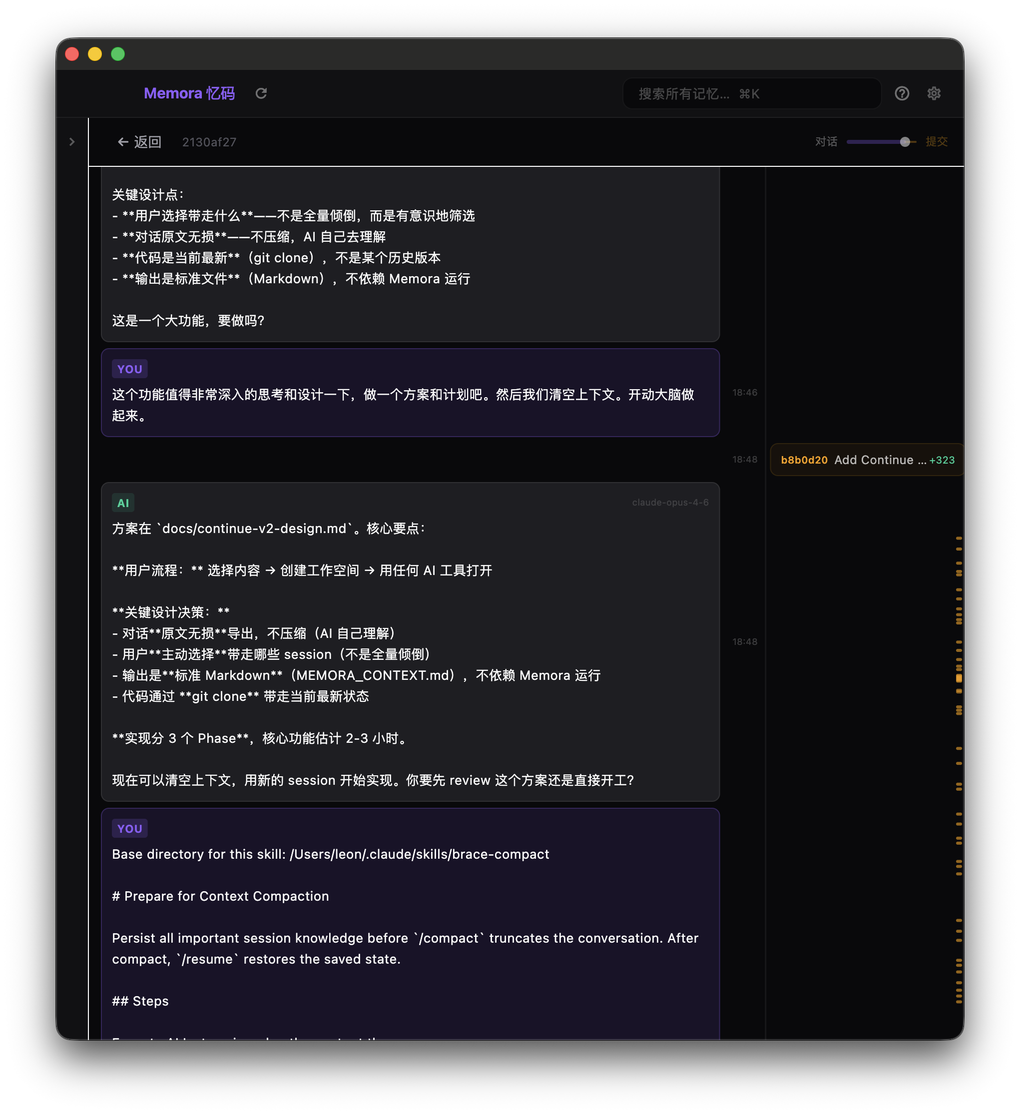
Task: Click the YOU badge above 这个功能值得
Action: 130,369
